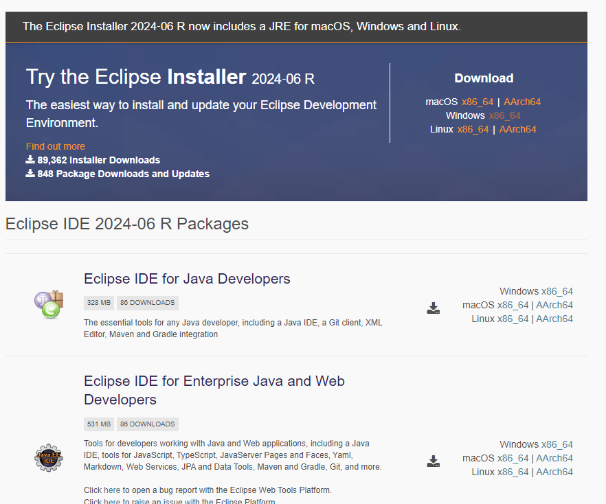The height and width of the screenshot is (504, 606).
Task: Click the 'Try the Eclipse Installer' heading
Action: 170,77
